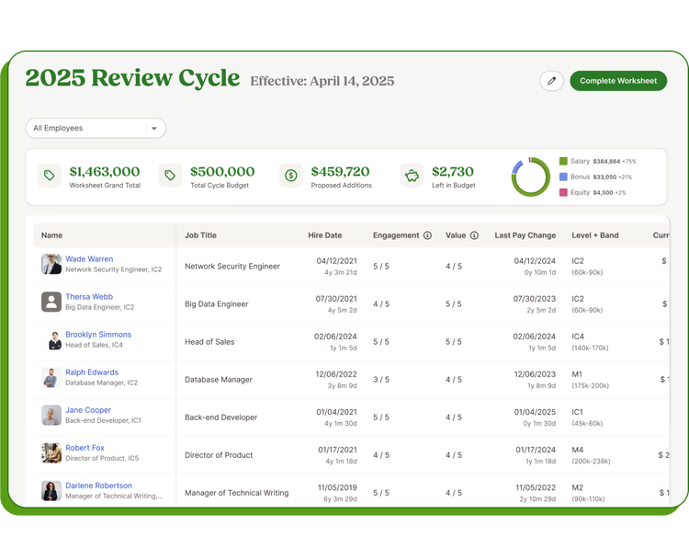The image size is (689, 560).
Task: Click Darlene Robertson's avatar photo
Action: pos(51,491)
